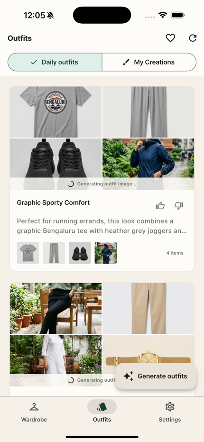Open the Graphic Sporty Comfort title
The image size is (204, 442).
point(53,203)
